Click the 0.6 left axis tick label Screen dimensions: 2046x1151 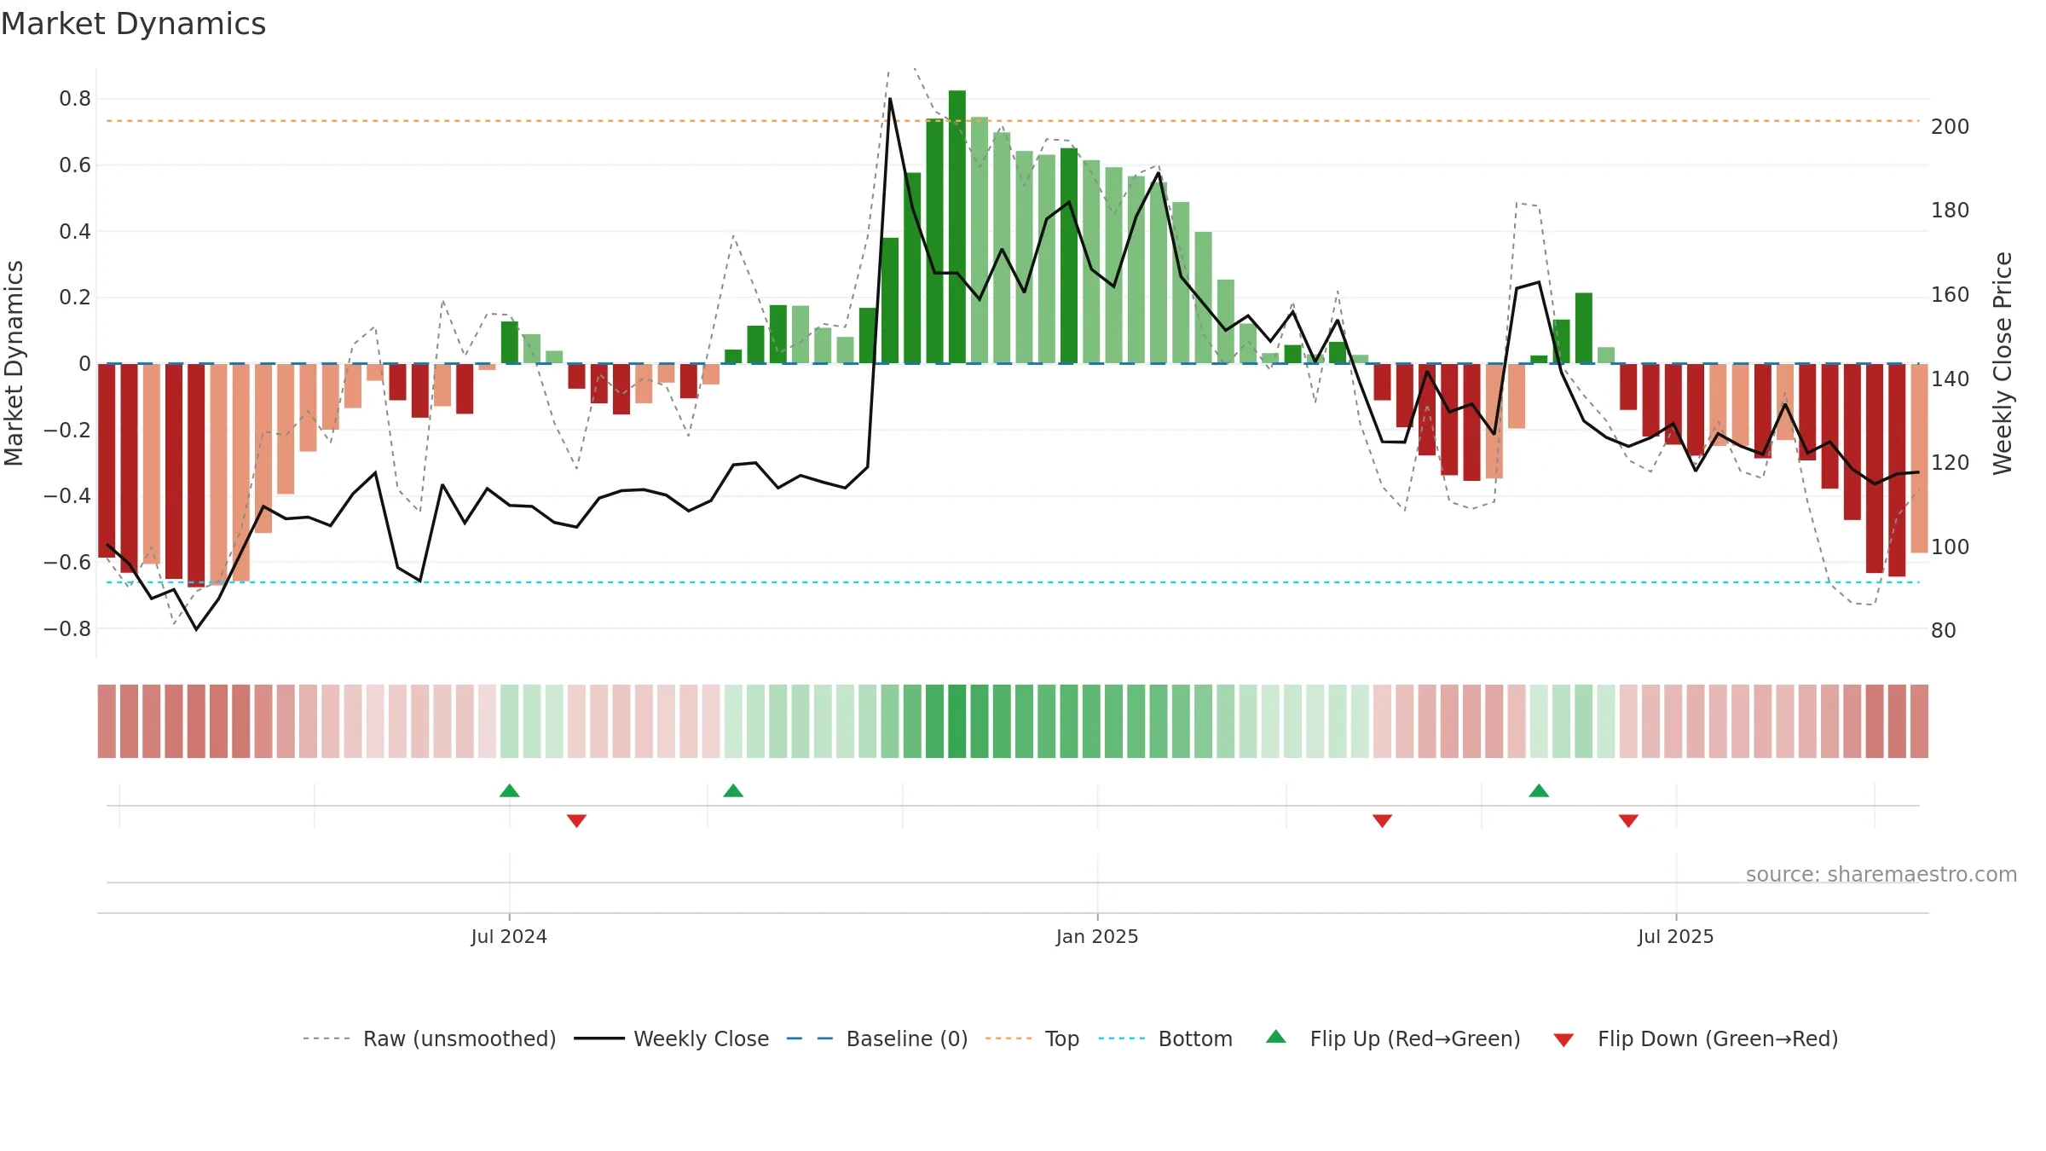(x=75, y=165)
